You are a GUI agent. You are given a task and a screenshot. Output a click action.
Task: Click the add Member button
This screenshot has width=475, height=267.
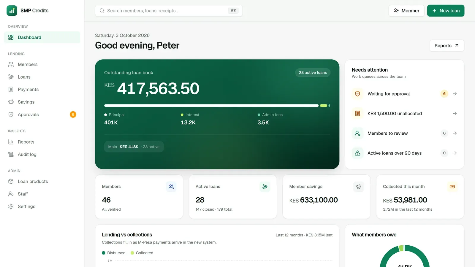406,11
